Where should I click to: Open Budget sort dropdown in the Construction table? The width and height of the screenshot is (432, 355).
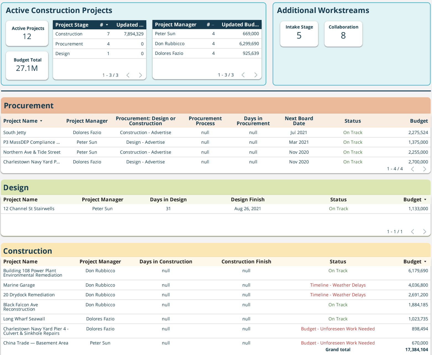point(425,261)
